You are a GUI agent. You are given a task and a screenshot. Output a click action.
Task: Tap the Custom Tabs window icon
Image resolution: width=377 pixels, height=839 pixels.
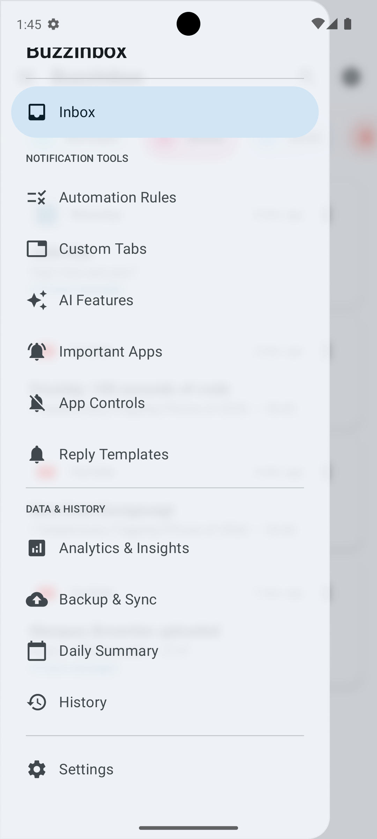(37, 249)
